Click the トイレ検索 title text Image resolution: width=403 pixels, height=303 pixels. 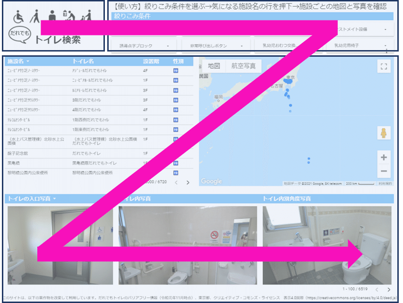58,40
